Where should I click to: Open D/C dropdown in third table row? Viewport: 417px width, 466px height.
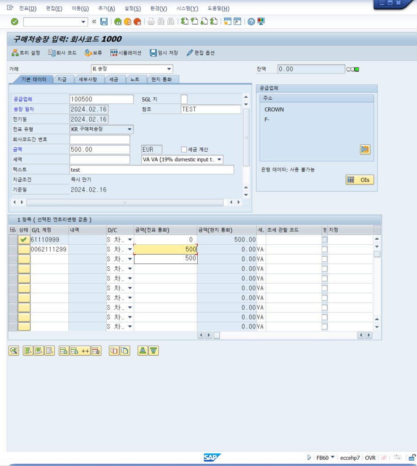point(130,259)
